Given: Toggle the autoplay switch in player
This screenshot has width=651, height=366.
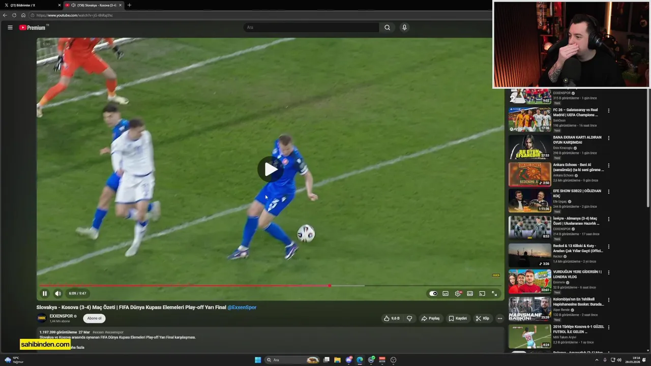Looking at the screenshot, I should coord(433,293).
